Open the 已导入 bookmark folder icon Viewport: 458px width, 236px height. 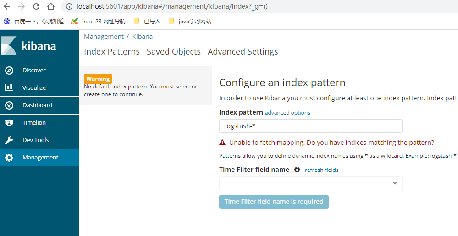tap(137, 22)
